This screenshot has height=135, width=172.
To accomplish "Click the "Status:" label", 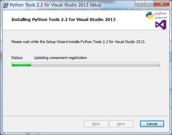I will point(17,58).
